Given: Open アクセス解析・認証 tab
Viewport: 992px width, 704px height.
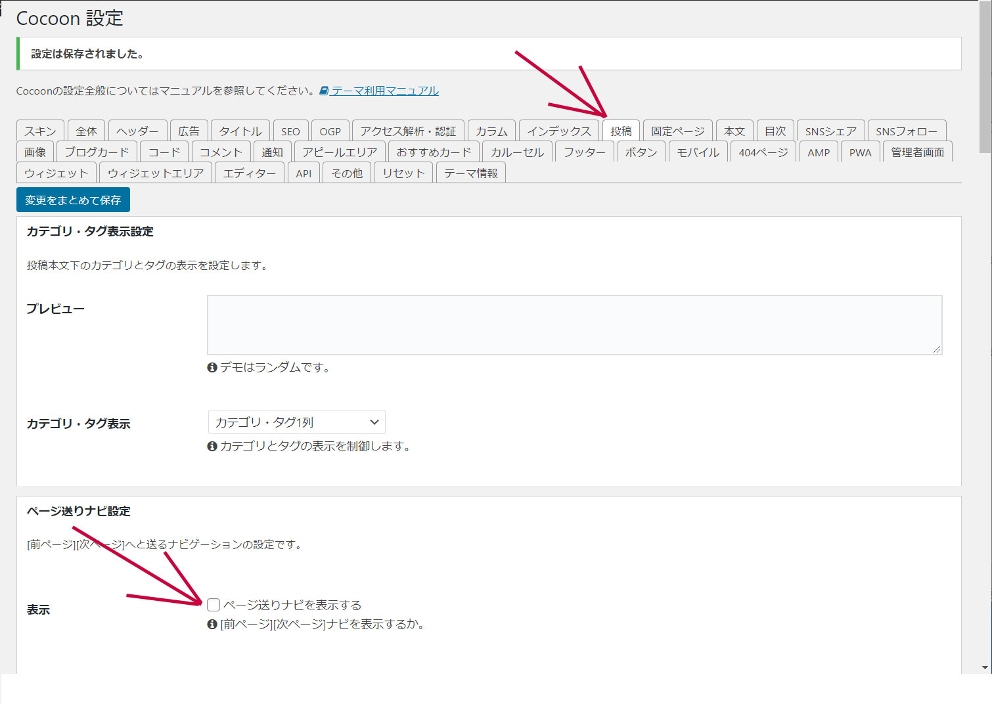Looking at the screenshot, I should [408, 131].
